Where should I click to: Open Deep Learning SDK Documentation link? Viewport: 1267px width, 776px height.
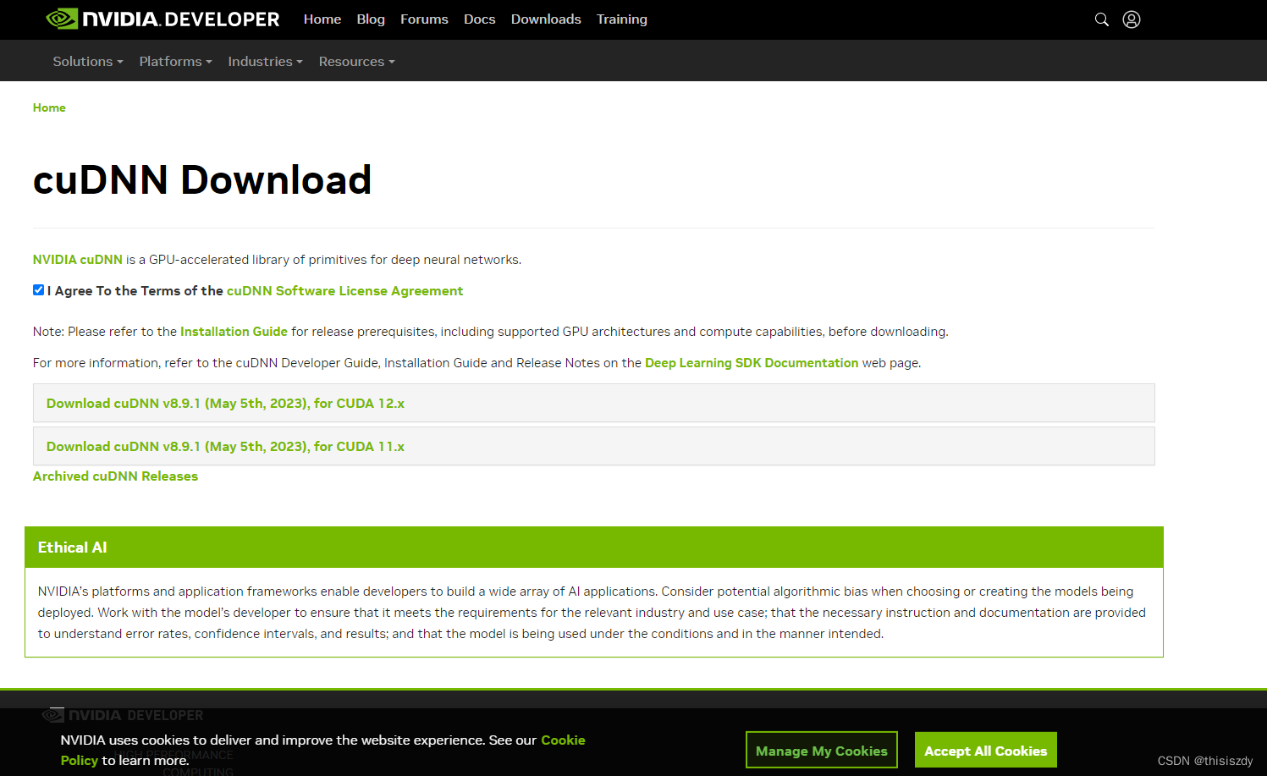752,363
